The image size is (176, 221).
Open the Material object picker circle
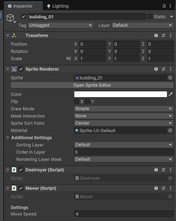(170, 130)
